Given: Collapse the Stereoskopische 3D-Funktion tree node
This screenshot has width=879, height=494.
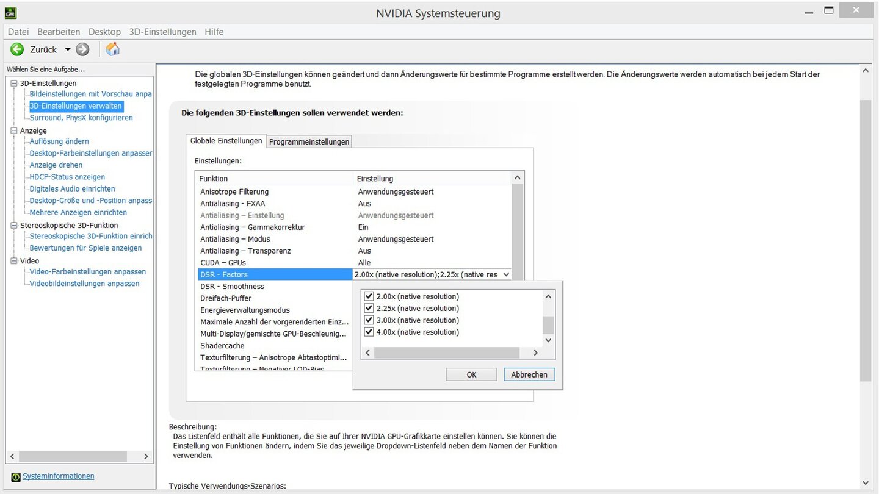Looking at the screenshot, I should pyautogui.click(x=15, y=225).
